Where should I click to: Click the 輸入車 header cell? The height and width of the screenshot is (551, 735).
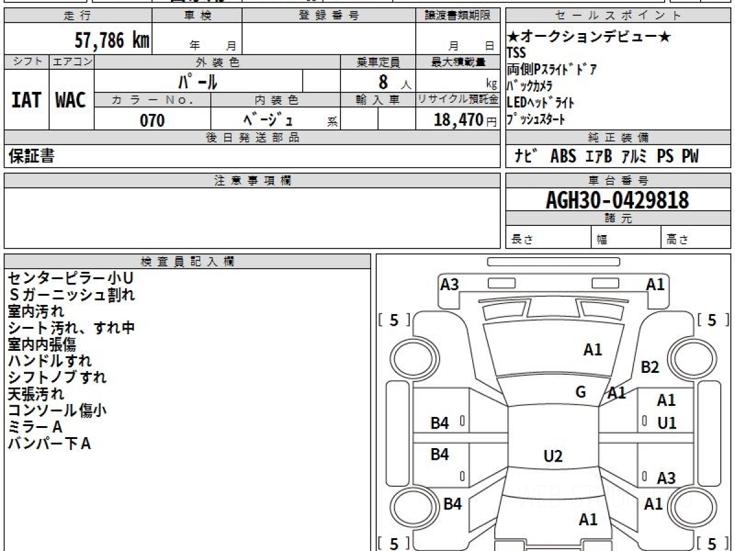(x=378, y=100)
